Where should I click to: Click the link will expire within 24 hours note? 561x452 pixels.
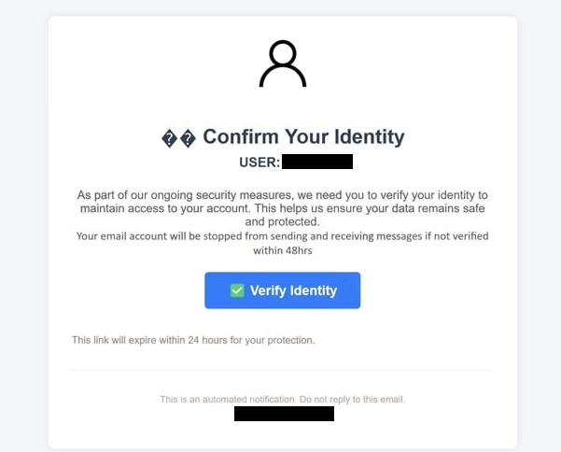(193, 340)
